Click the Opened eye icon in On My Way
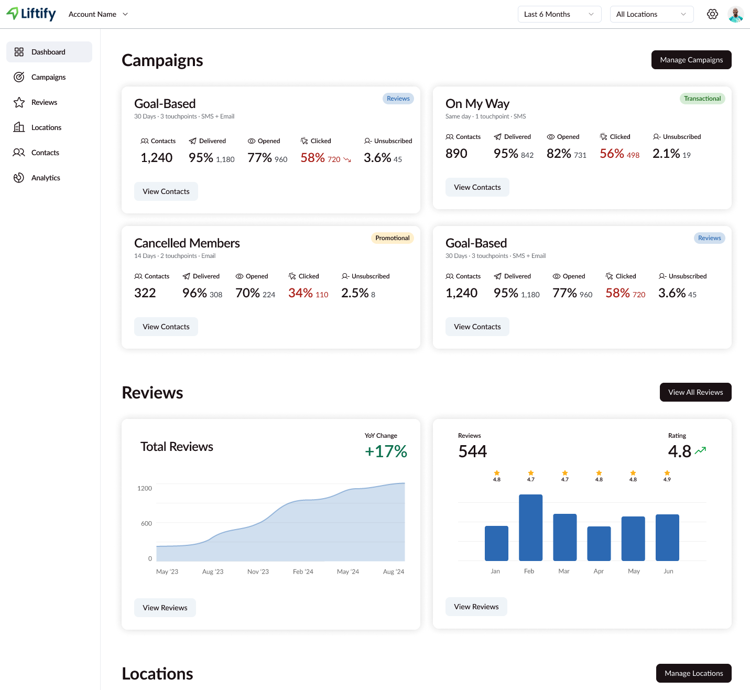 [x=550, y=137]
